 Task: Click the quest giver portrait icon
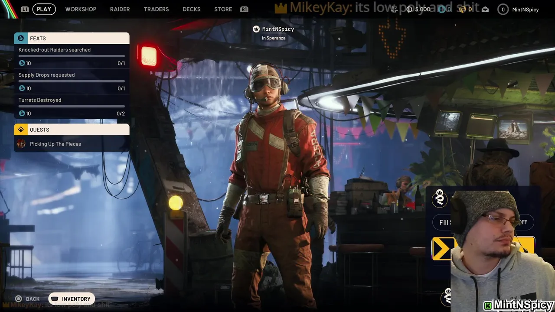21,144
